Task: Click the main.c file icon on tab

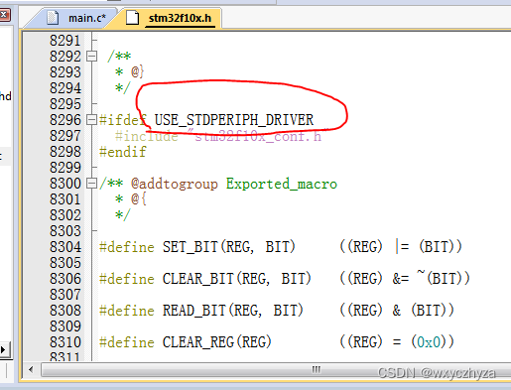Action: click(53, 18)
